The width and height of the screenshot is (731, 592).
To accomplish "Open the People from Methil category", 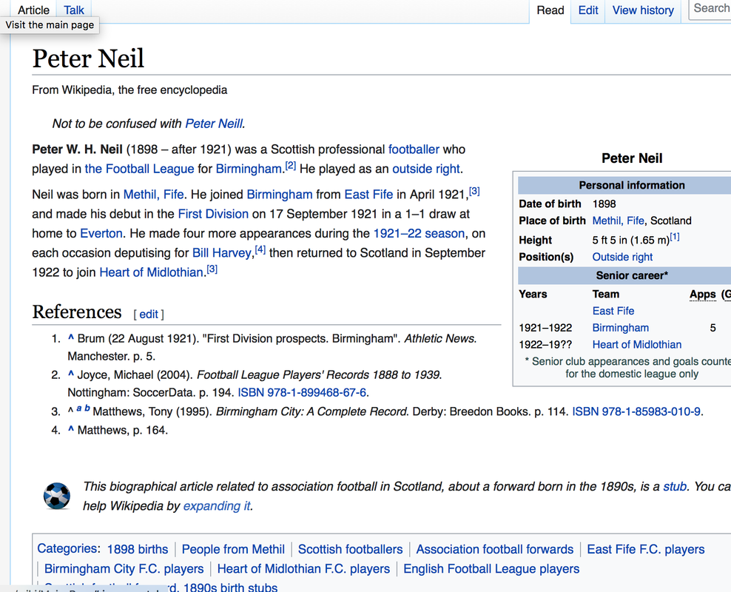I will tap(233, 549).
